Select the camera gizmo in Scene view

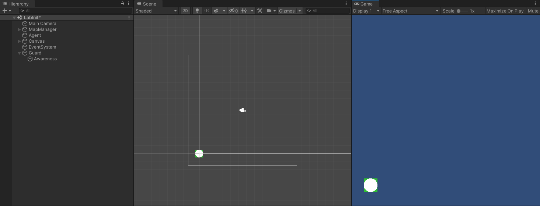coord(243,110)
